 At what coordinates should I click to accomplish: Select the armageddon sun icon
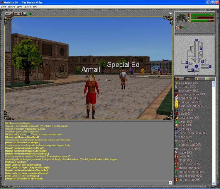tap(176, 102)
